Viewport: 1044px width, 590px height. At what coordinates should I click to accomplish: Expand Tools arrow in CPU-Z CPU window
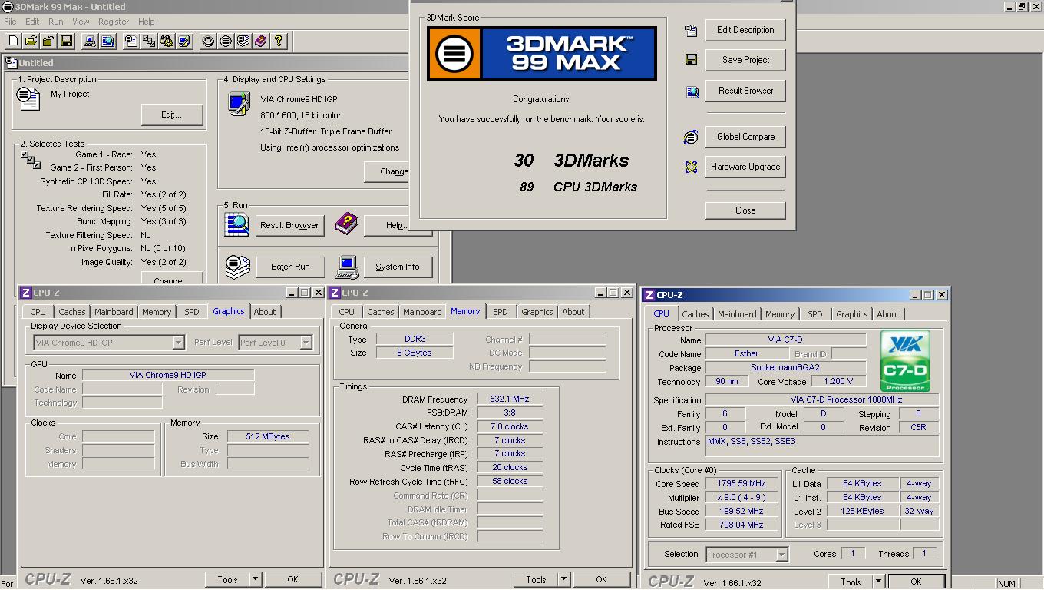pyautogui.click(x=879, y=582)
